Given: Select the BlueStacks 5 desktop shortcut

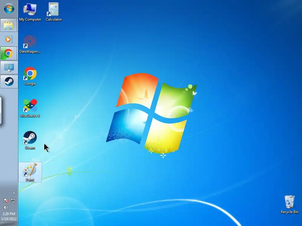Looking at the screenshot, I should (30, 108).
